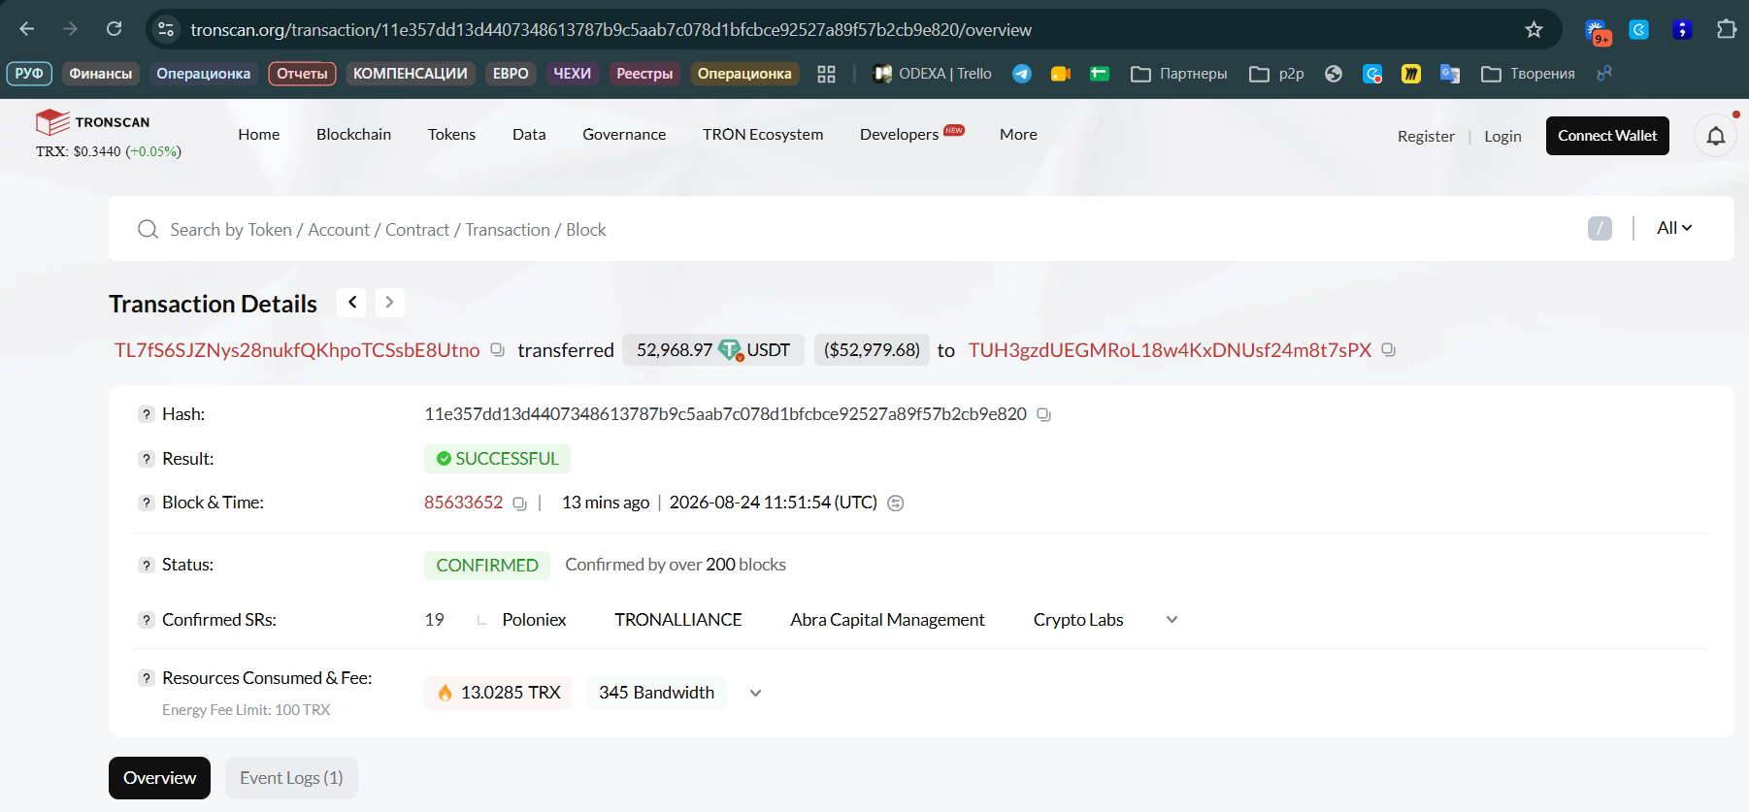Image resolution: width=1749 pixels, height=812 pixels.
Task: Open block 85633652
Action: click(463, 503)
